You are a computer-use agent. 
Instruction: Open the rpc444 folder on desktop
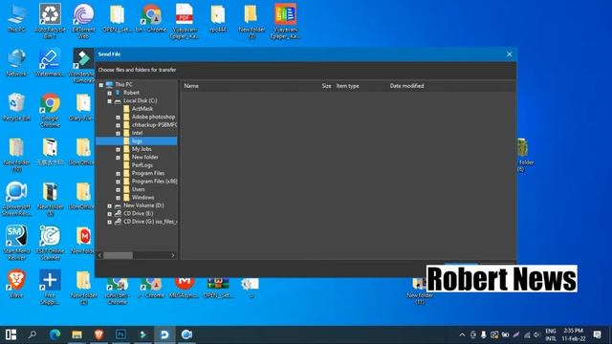pyautogui.click(x=218, y=18)
